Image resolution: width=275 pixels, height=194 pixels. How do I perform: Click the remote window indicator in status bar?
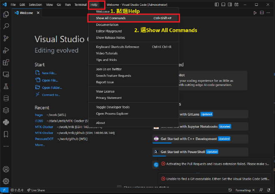[x=4, y=190]
